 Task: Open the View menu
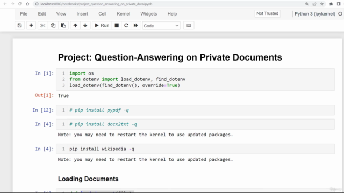click(61, 14)
